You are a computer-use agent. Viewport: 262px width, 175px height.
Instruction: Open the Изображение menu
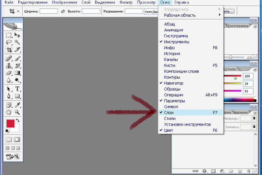pos(65,2)
